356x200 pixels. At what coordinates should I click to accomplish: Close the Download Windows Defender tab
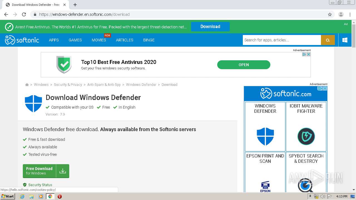pyautogui.click(x=65, y=5)
